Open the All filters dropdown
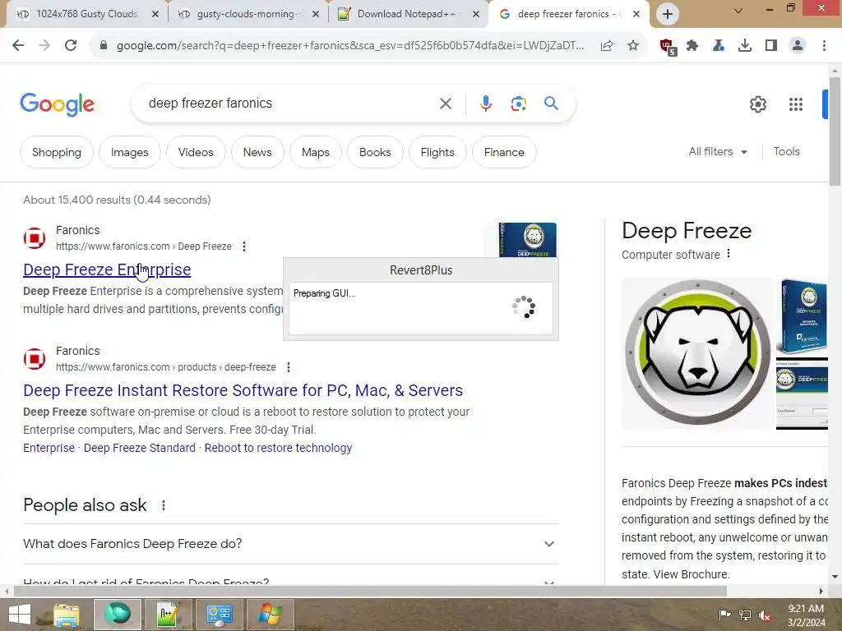This screenshot has width=842, height=631. tap(718, 152)
